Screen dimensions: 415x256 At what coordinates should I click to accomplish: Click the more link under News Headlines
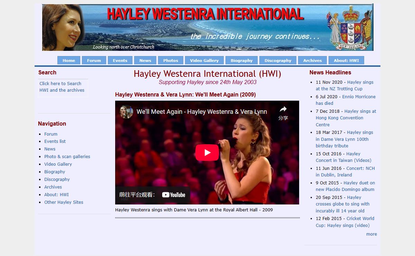click(x=371, y=234)
